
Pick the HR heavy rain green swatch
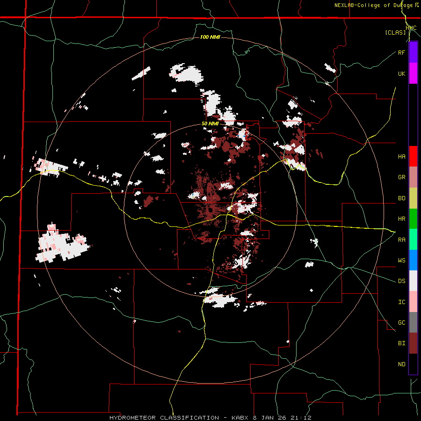[413, 219]
